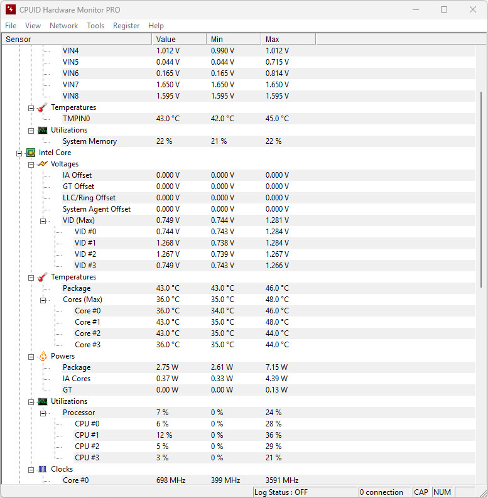Select the Package temperature row
Image resolution: width=488 pixels, height=498 pixels.
[77, 288]
